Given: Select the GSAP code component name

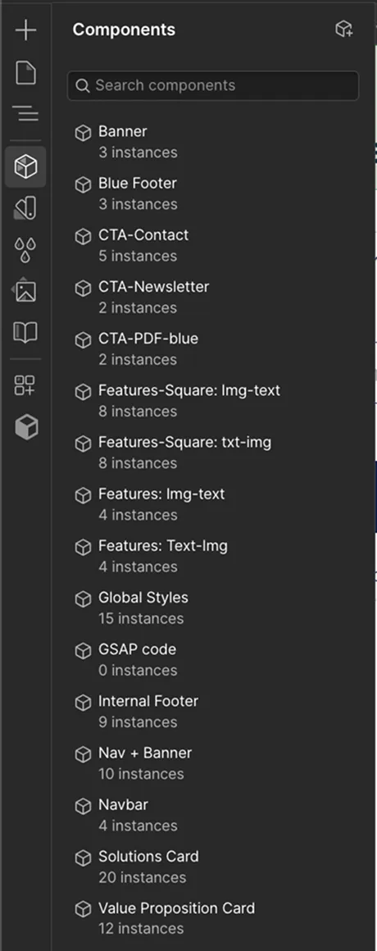Looking at the screenshot, I should (137, 649).
